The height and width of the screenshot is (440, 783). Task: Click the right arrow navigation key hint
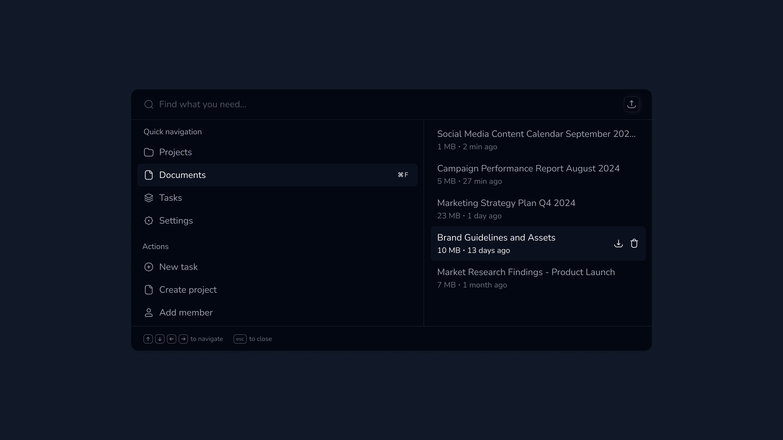pos(183,339)
